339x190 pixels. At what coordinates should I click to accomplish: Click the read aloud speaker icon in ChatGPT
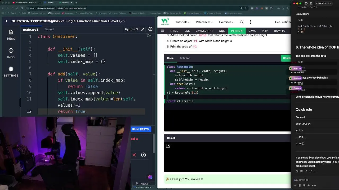(x=301, y=171)
